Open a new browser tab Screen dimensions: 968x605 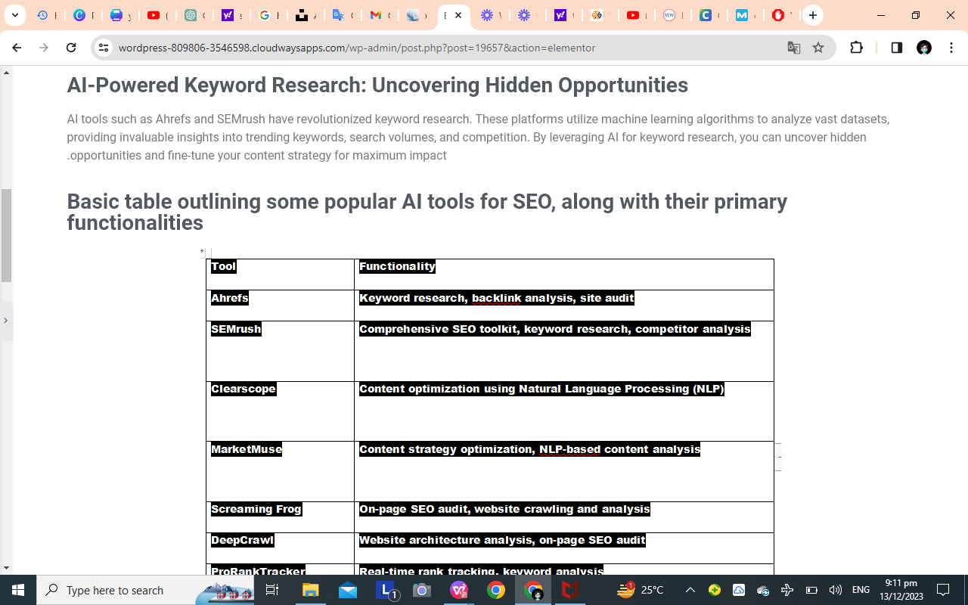(812, 15)
